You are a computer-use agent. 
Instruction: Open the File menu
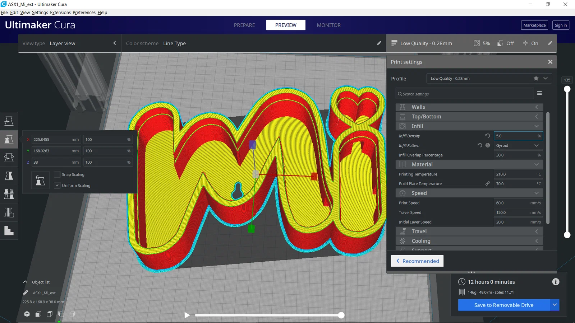click(x=4, y=13)
